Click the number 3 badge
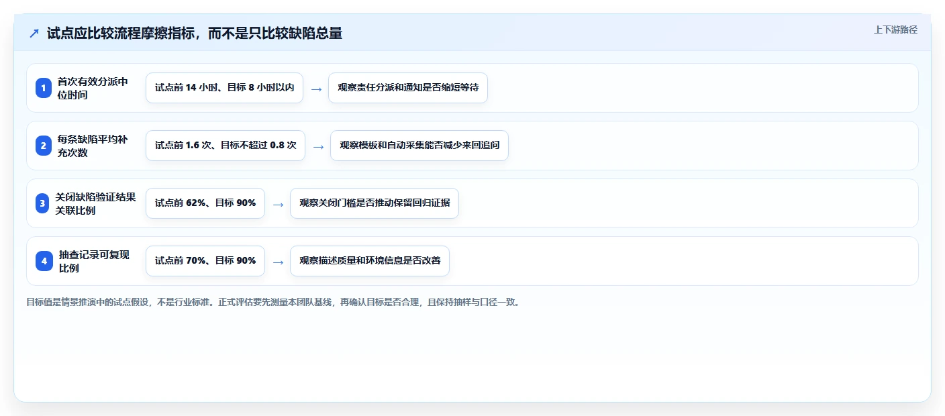The height and width of the screenshot is (416, 945). click(43, 203)
